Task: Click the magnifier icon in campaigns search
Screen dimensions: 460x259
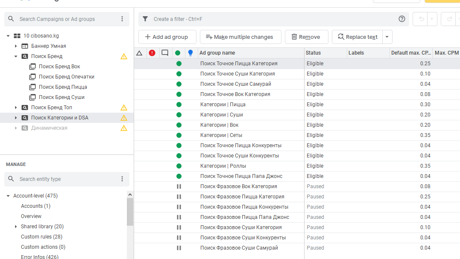Action: click(11, 19)
